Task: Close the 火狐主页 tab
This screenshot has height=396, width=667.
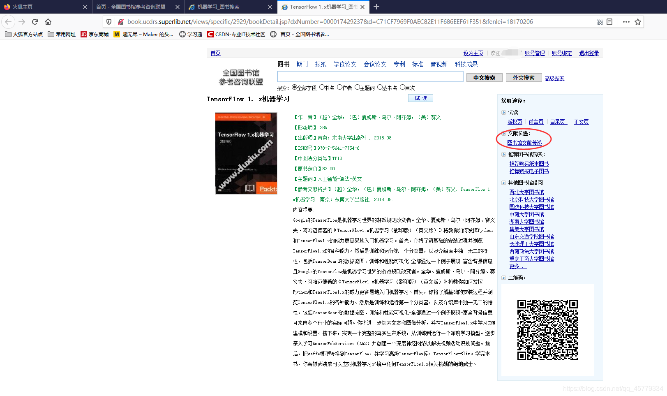Action: [85, 7]
